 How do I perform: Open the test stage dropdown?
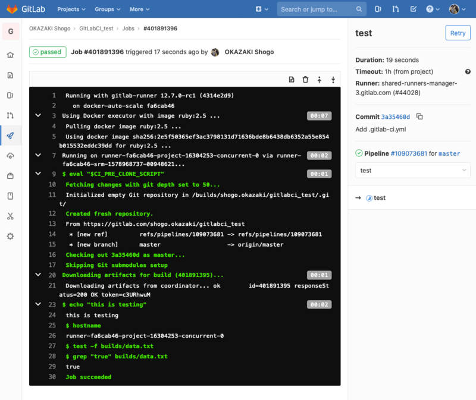coord(413,171)
